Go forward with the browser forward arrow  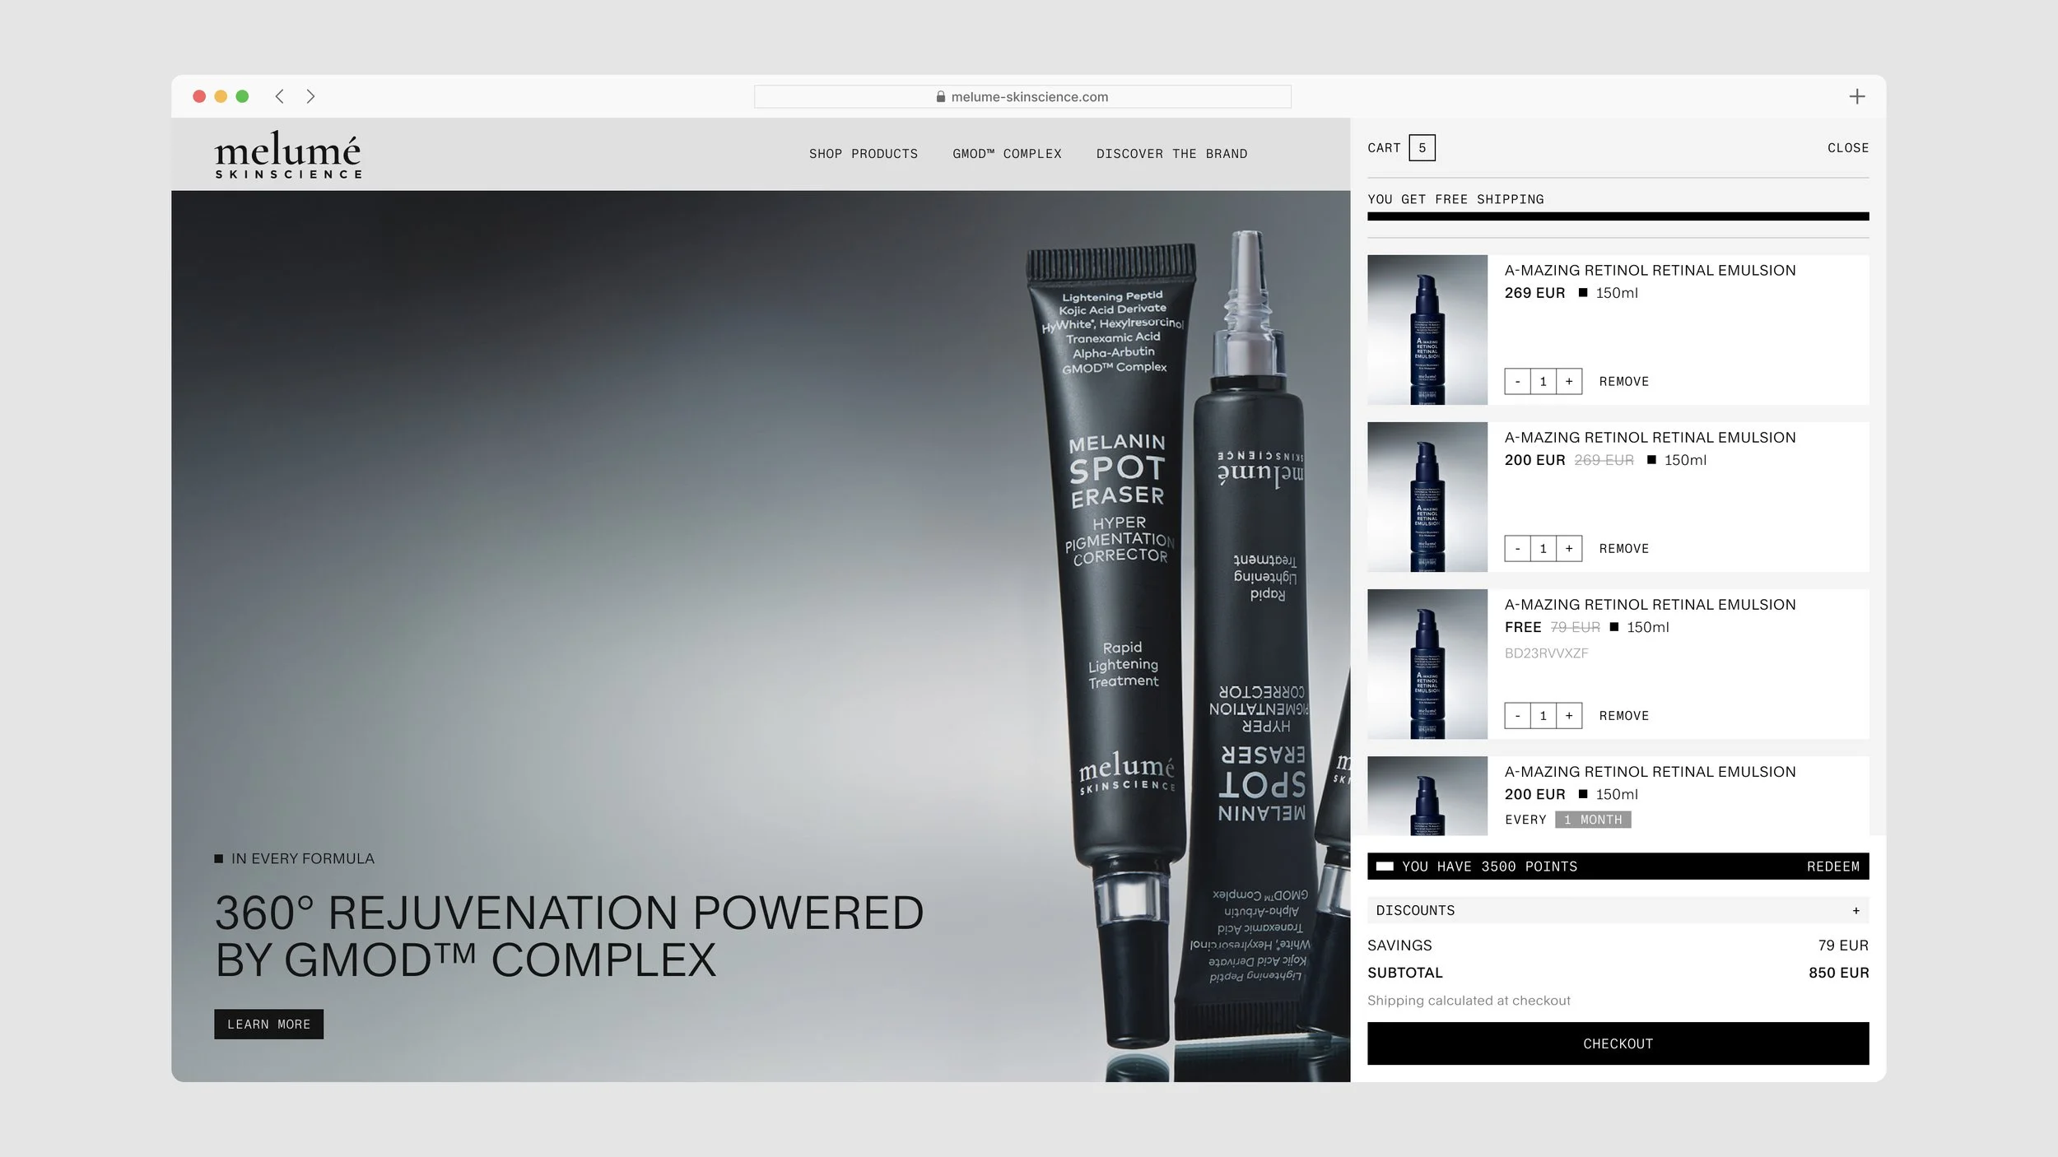pos(310,96)
